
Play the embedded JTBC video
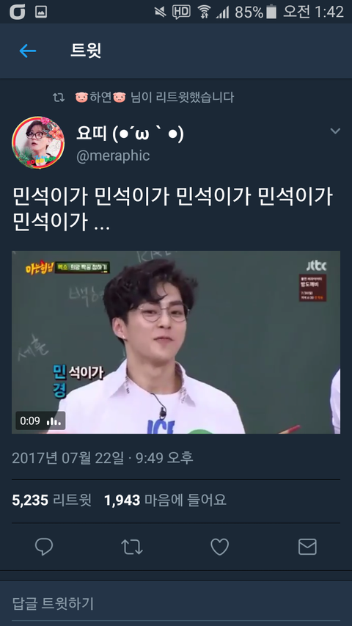(x=175, y=342)
